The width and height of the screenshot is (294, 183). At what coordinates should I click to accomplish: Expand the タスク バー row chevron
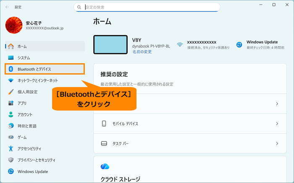coord(277,143)
